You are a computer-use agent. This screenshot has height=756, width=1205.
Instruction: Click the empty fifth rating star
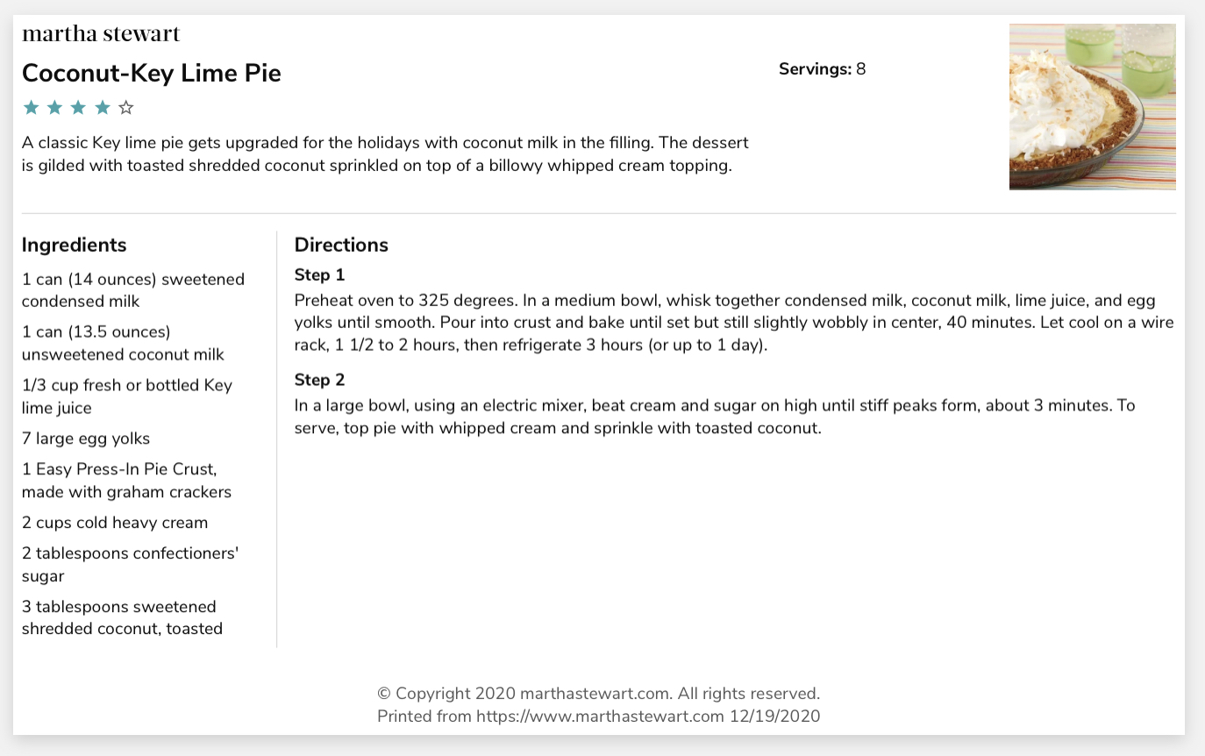pyautogui.click(x=125, y=108)
